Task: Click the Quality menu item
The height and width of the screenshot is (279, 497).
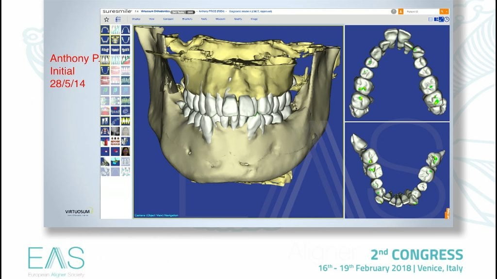Action: click(238, 19)
